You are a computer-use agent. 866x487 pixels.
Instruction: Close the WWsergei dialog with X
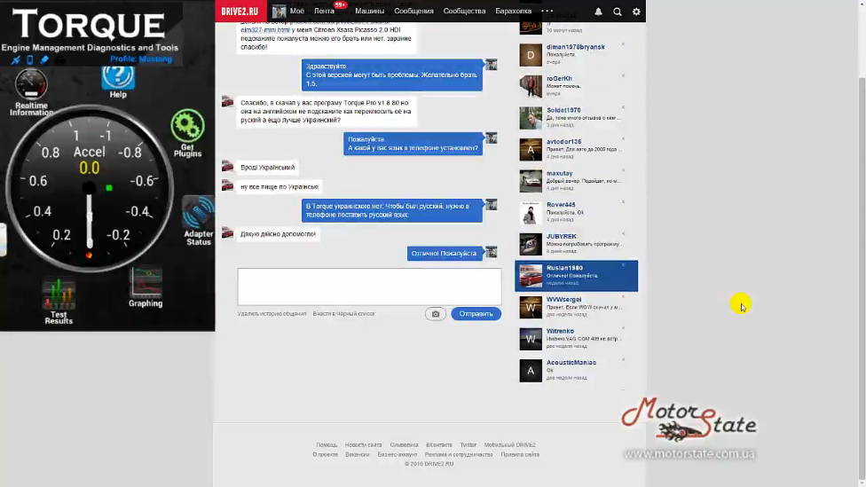click(623, 296)
